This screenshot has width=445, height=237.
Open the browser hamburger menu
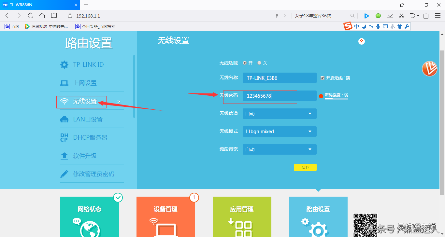tap(438, 16)
